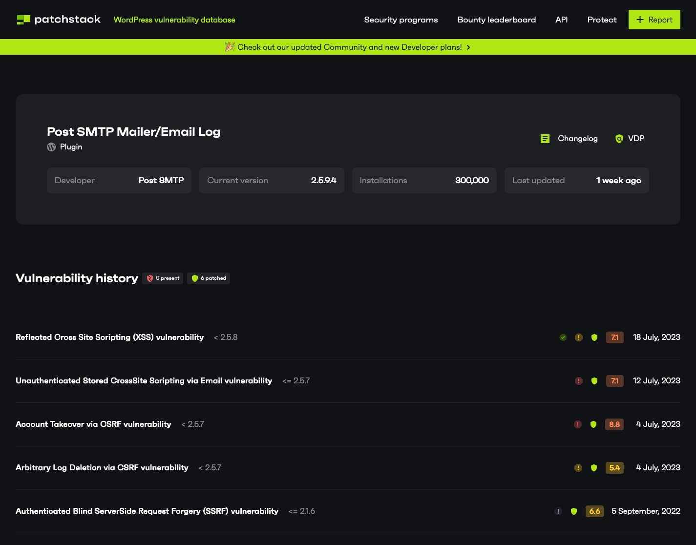Click the yellow warning icon on Reflected XSS row
The image size is (696, 545).
click(x=579, y=337)
